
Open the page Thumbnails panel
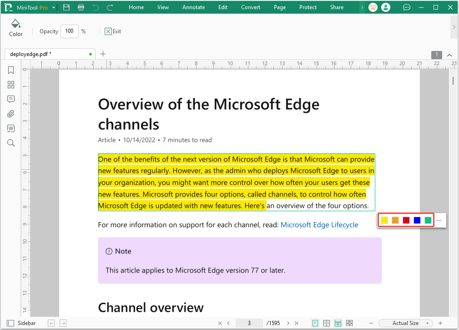click(11, 85)
